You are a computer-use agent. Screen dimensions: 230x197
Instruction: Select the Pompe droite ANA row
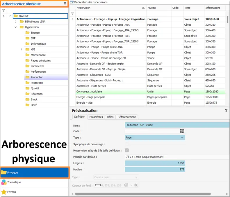click(151, 47)
